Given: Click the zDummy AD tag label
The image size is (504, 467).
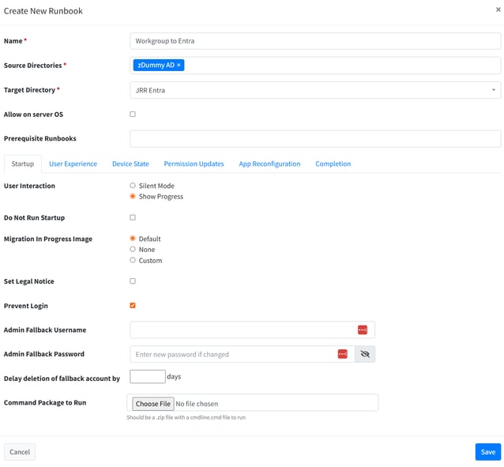Looking at the screenshot, I should point(156,65).
